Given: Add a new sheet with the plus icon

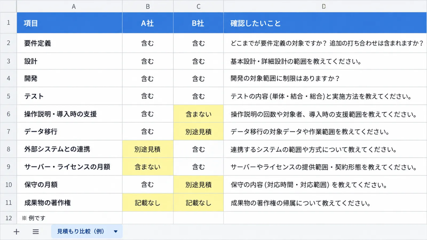Looking at the screenshot, I should tap(17, 232).
